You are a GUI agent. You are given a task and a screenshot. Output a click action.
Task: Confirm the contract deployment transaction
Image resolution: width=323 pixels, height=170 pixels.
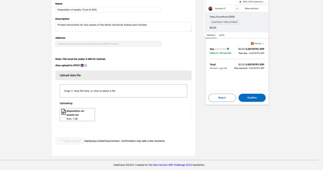pyautogui.click(x=252, y=98)
